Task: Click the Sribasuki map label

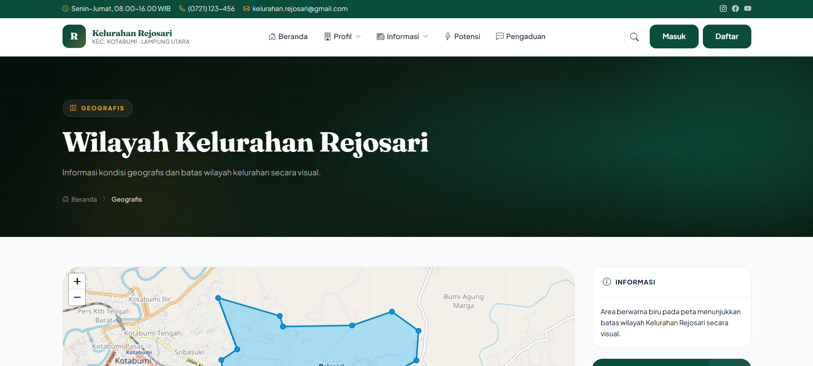Action: [x=189, y=352]
